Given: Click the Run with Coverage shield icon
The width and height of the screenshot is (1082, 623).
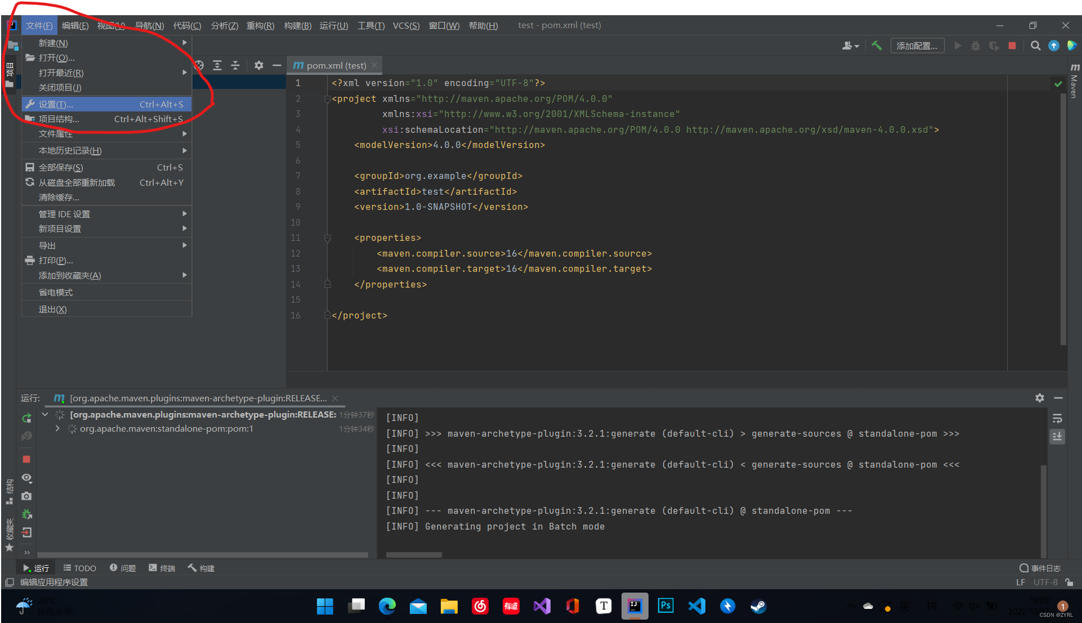Looking at the screenshot, I should pyautogui.click(x=994, y=46).
